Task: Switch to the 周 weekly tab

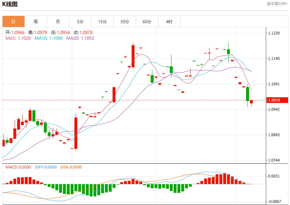Action: pyautogui.click(x=36, y=22)
